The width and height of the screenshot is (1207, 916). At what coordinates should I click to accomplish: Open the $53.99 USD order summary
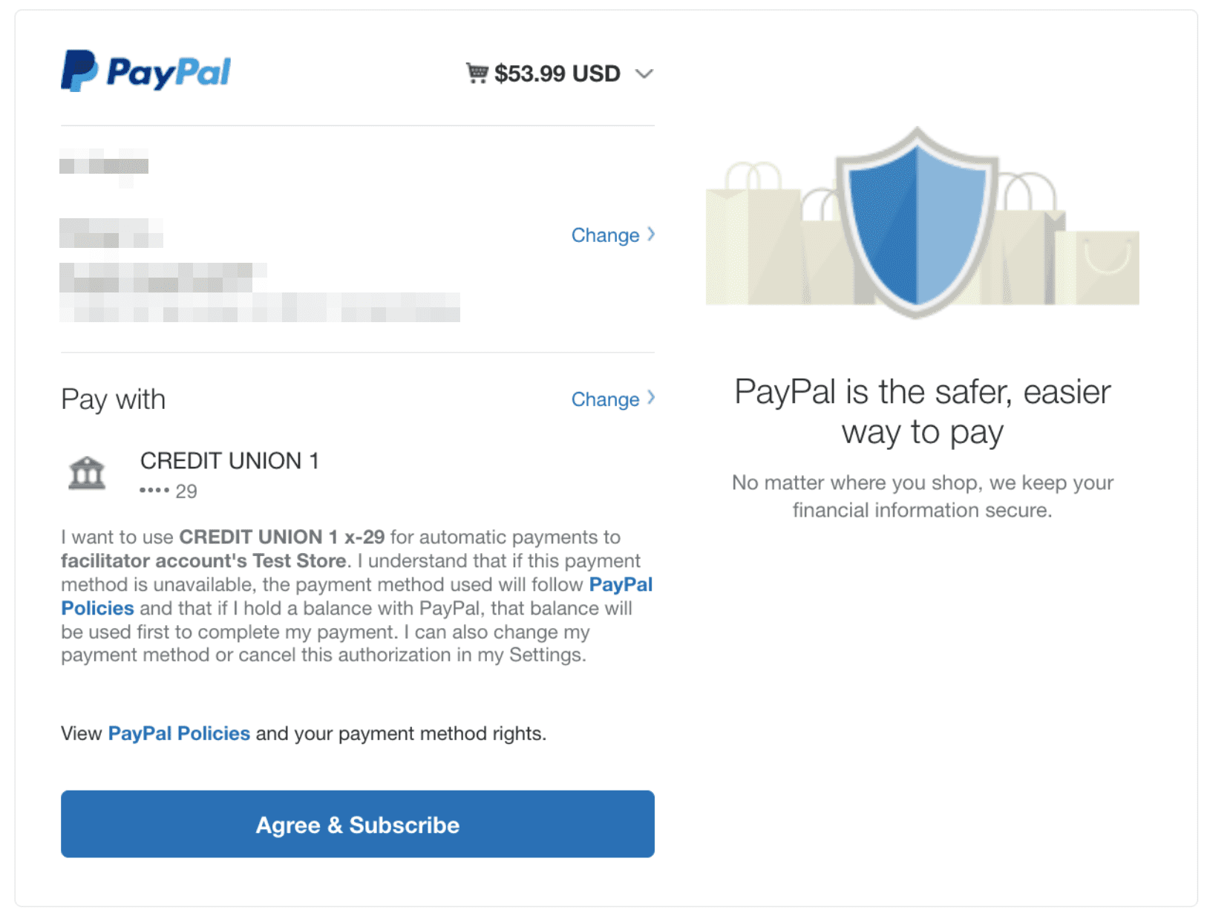click(557, 73)
